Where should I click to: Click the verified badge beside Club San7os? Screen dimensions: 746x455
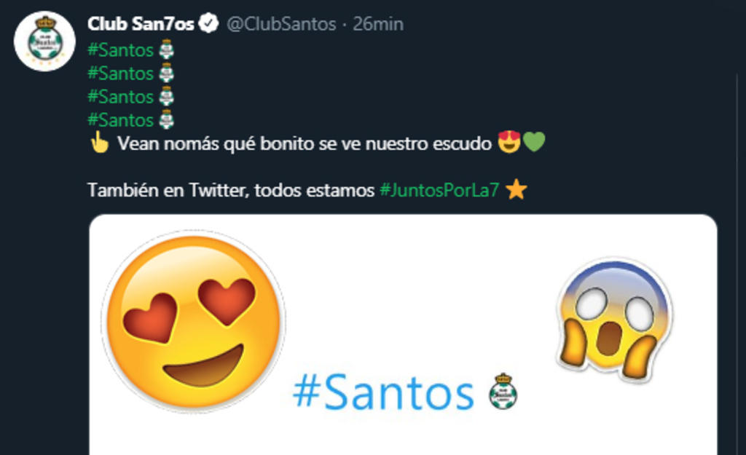coord(208,23)
